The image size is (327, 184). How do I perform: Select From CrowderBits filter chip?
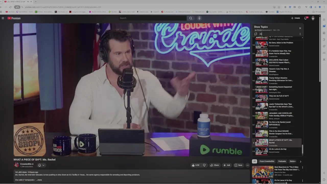point(267,161)
